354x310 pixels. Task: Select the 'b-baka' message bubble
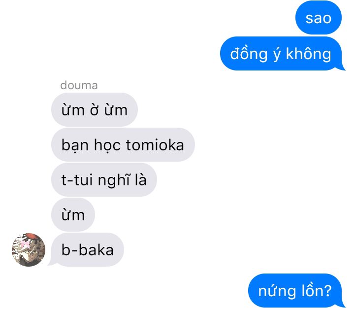tap(86, 250)
